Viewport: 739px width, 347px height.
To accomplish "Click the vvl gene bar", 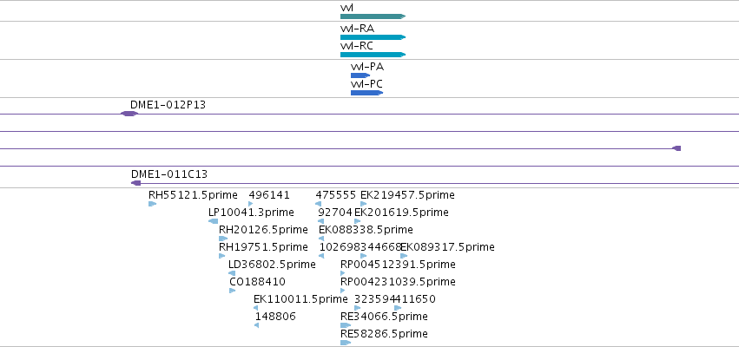I will tap(373, 16).
